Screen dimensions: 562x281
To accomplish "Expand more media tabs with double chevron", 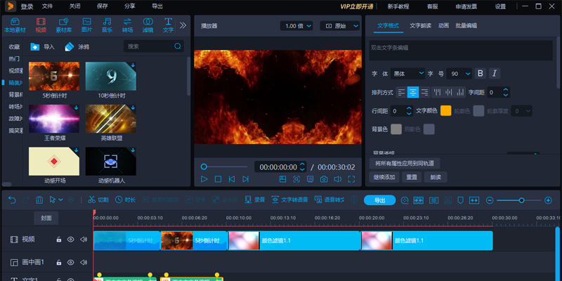I will tap(183, 25).
